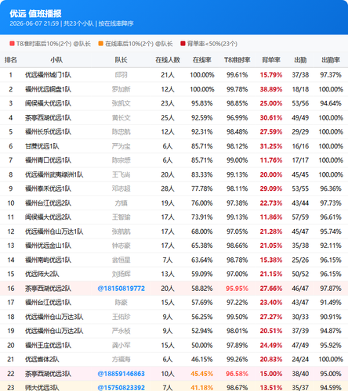This screenshot has width=348, height=391.
Task: Select team 福州优远铜盘1队
Action: click(x=48, y=89)
